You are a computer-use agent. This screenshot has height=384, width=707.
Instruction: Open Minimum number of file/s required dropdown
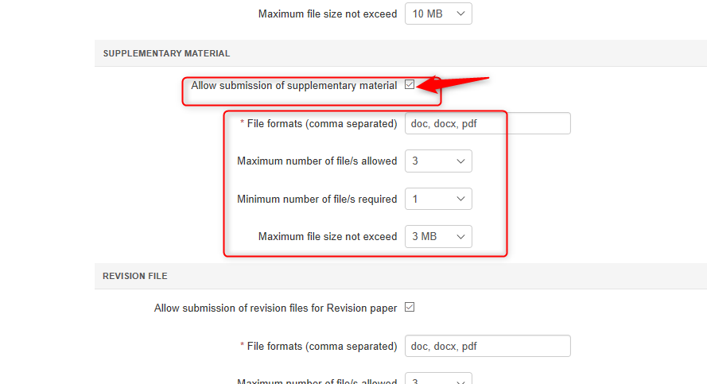pyautogui.click(x=438, y=199)
